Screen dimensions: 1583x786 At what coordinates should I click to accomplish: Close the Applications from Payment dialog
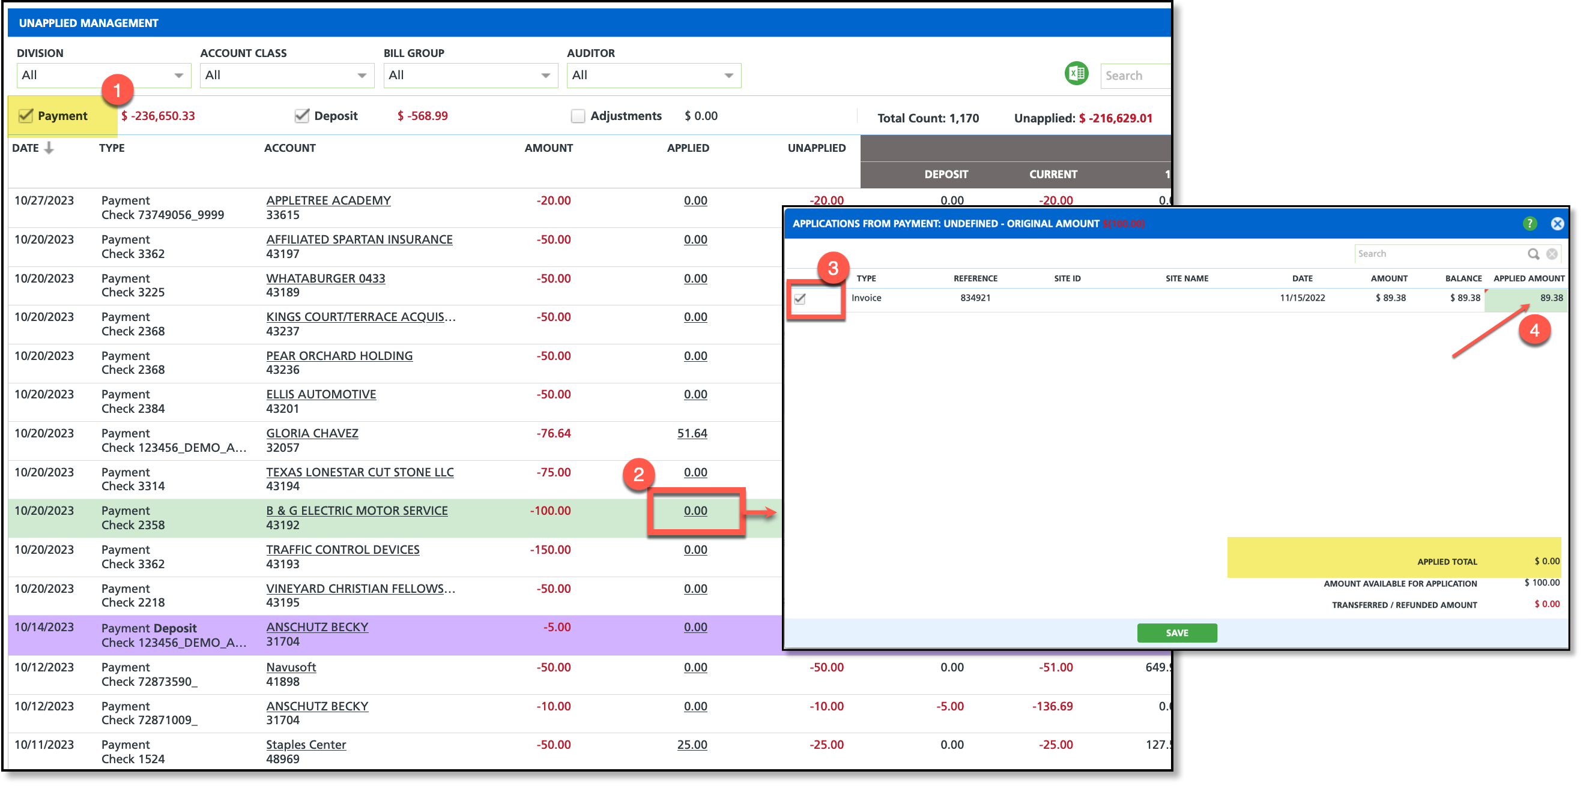click(x=1557, y=224)
